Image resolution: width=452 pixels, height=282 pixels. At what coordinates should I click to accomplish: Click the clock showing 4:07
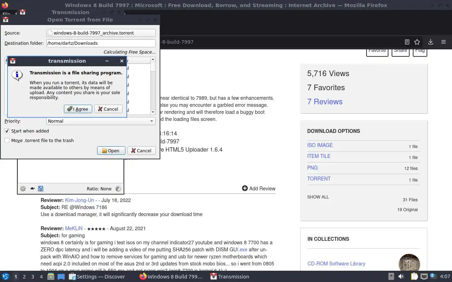point(445,277)
